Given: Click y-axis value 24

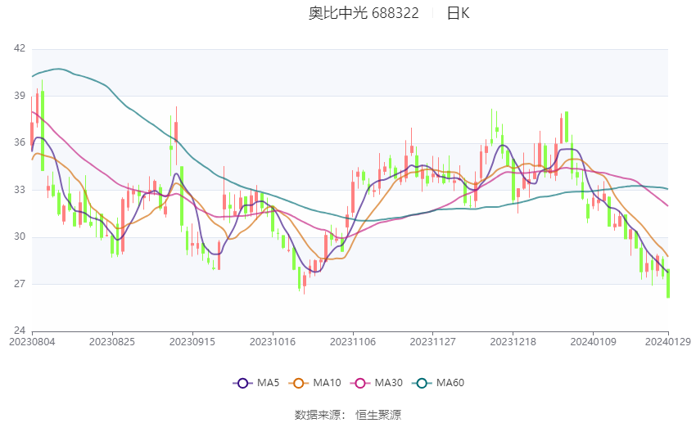Looking at the screenshot, I should click(x=20, y=331).
